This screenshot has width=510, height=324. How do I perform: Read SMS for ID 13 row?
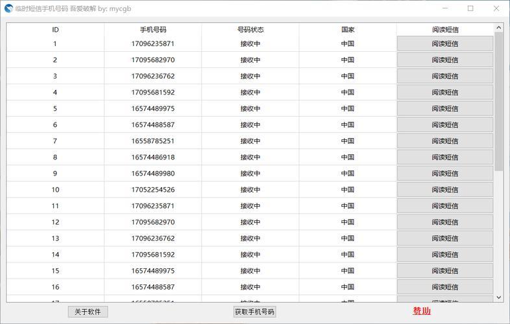(x=445, y=238)
